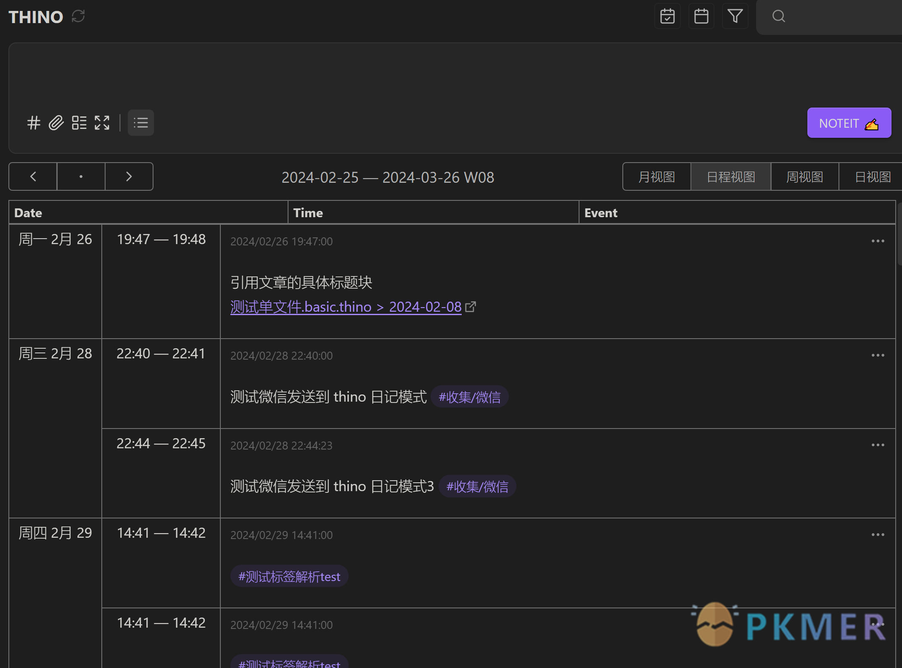The height and width of the screenshot is (668, 902).
Task: Click the text 引用文章的具体标题块
Action: click(301, 283)
